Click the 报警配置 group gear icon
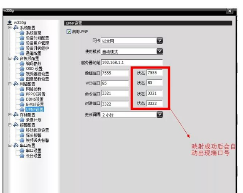243x193 pixels. coord(16,125)
